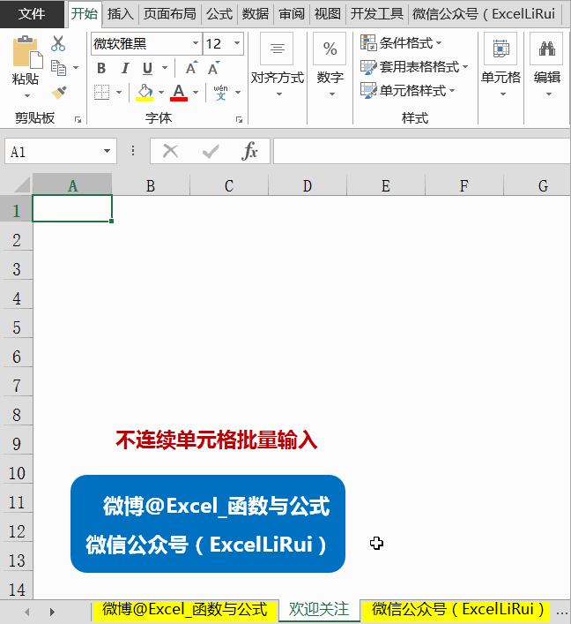
Task: Toggle Underline formatting
Action: click(147, 69)
